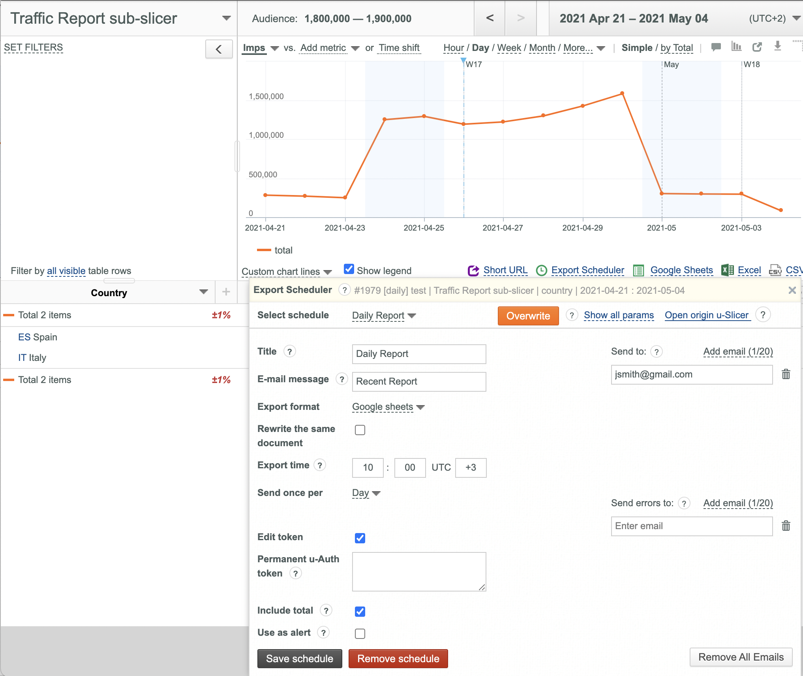
Task: Click the Send errors to email field
Action: pyautogui.click(x=691, y=526)
